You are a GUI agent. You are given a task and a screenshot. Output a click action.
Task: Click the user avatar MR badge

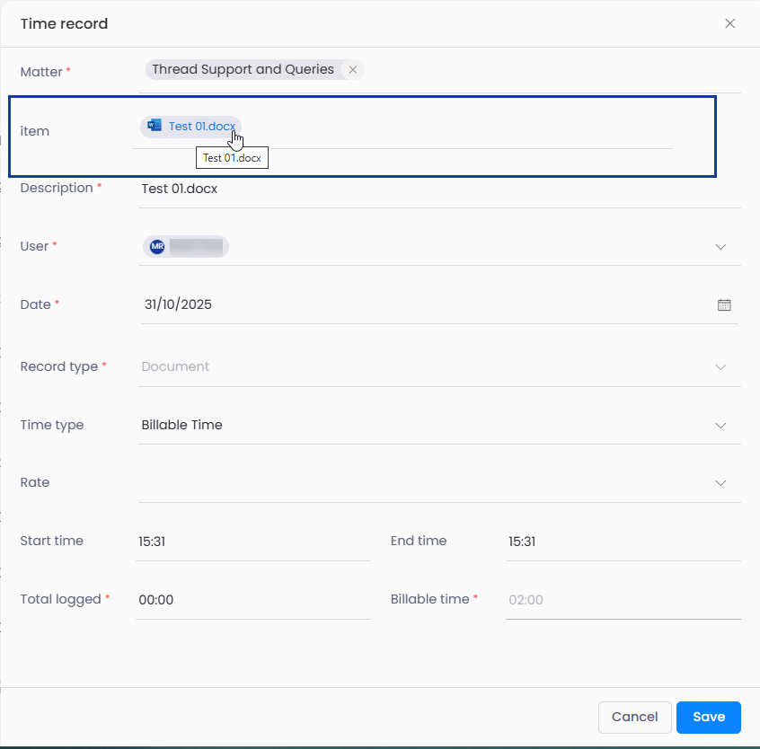point(157,247)
